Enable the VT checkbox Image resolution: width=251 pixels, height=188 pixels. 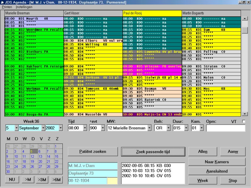[x=243, y=122]
